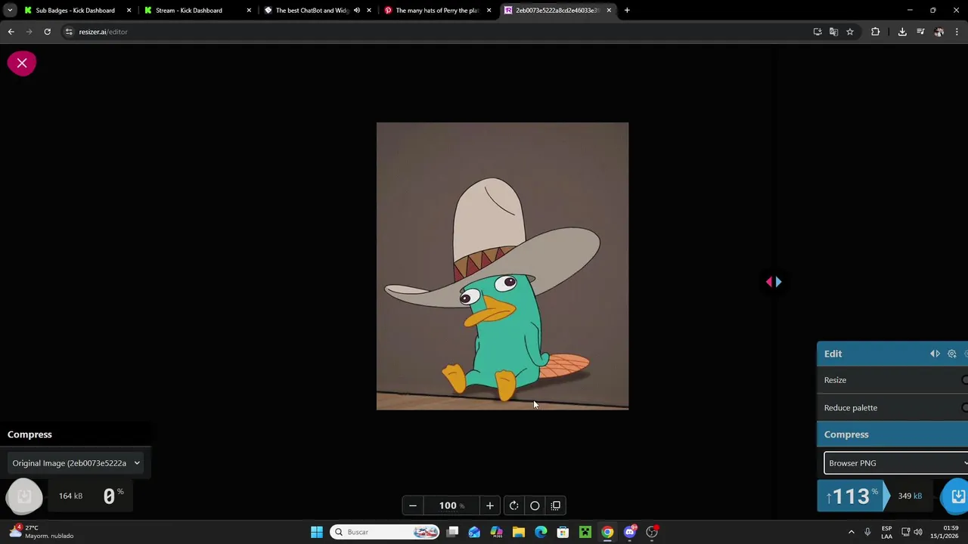The height and width of the screenshot is (544, 968).
Task: Zoom out with the minus button
Action: coord(413,505)
